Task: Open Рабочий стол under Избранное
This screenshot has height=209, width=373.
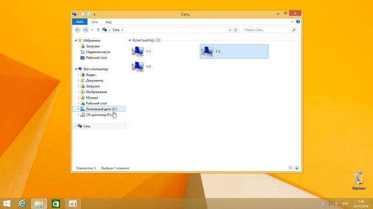Action: click(96, 57)
